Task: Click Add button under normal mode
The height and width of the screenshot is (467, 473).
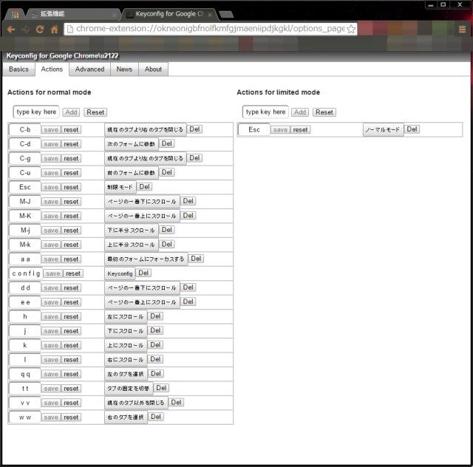Action: coord(71,112)
